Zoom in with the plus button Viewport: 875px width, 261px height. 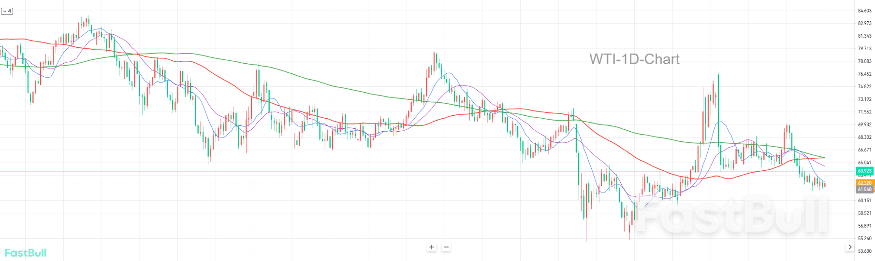[x=432, y=247]
